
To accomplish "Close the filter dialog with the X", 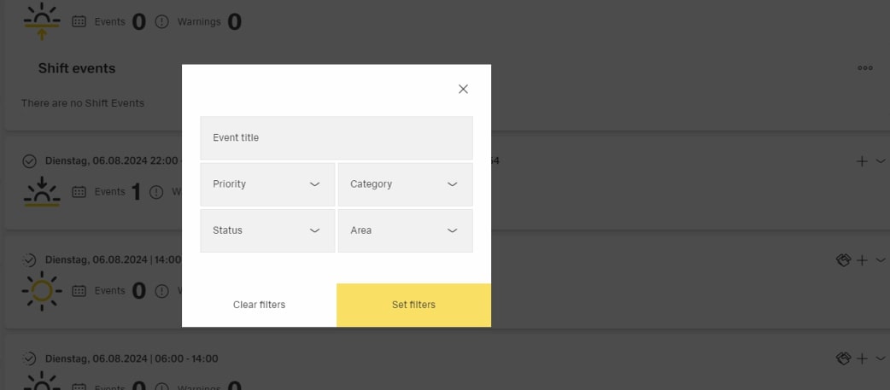I will [463, 89].
